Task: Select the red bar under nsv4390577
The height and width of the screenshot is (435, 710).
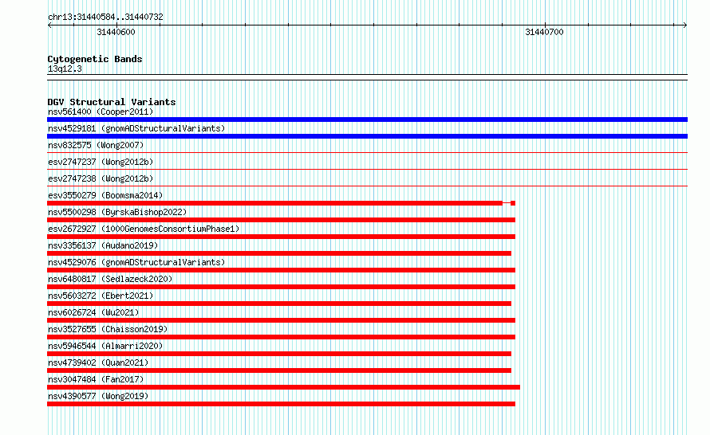Action: (281, 404)
